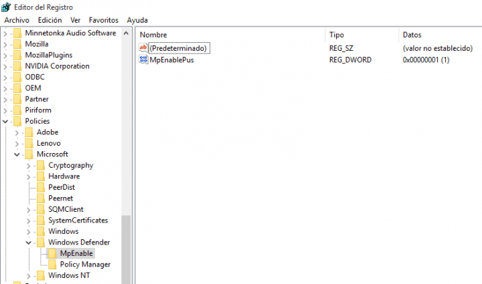482x284 pixels.
Task: Click the Hardware folder icon
Action: pos(41,176)
